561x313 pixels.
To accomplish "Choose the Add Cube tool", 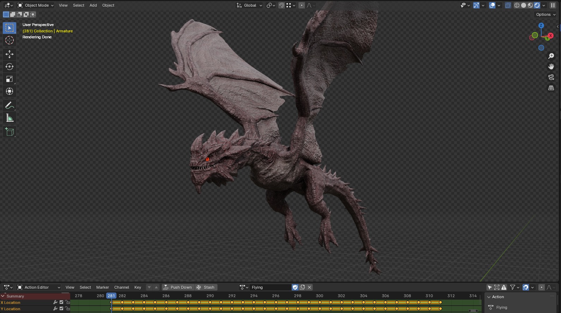I will [10, 132].
